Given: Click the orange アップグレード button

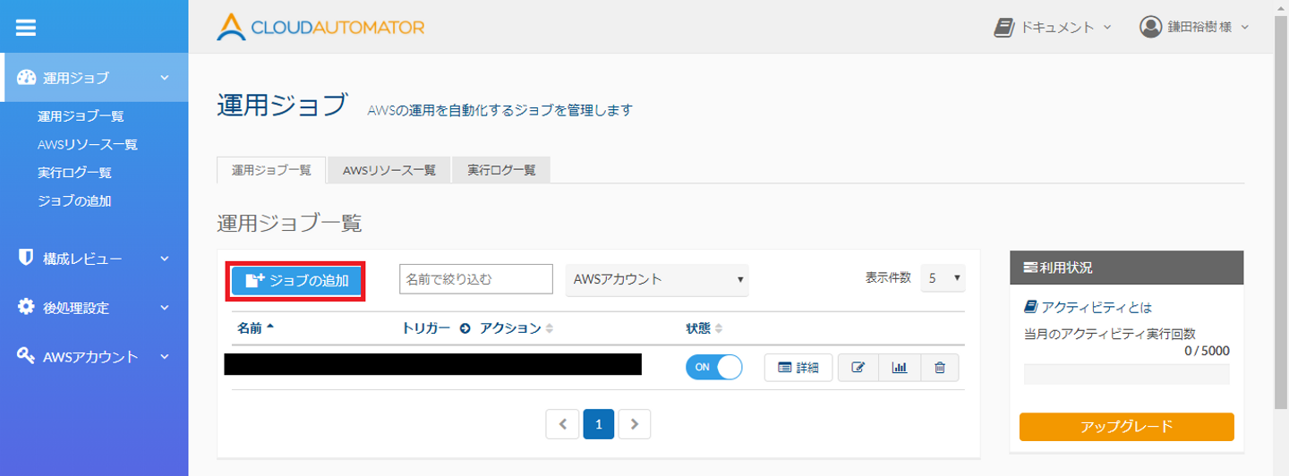Looking at the screenshot, I should point(1126,427).
